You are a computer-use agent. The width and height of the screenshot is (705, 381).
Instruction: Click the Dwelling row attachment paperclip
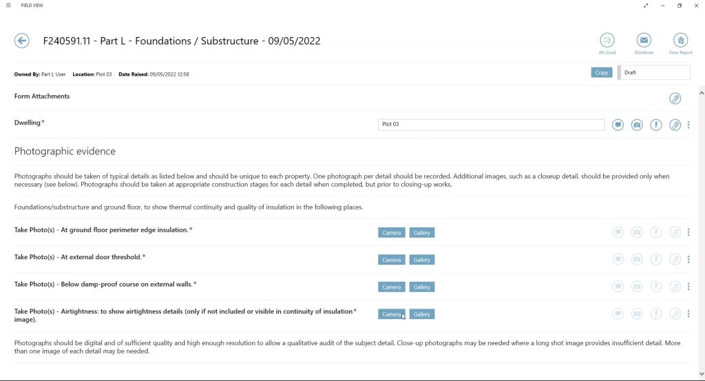click(675, 125)
